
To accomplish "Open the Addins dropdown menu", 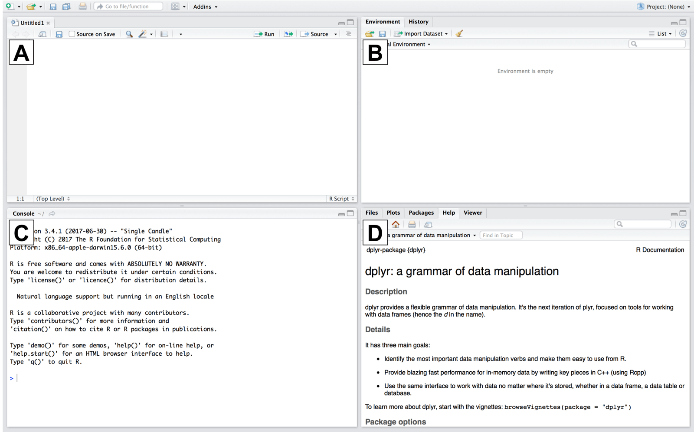I will point(205,7).
